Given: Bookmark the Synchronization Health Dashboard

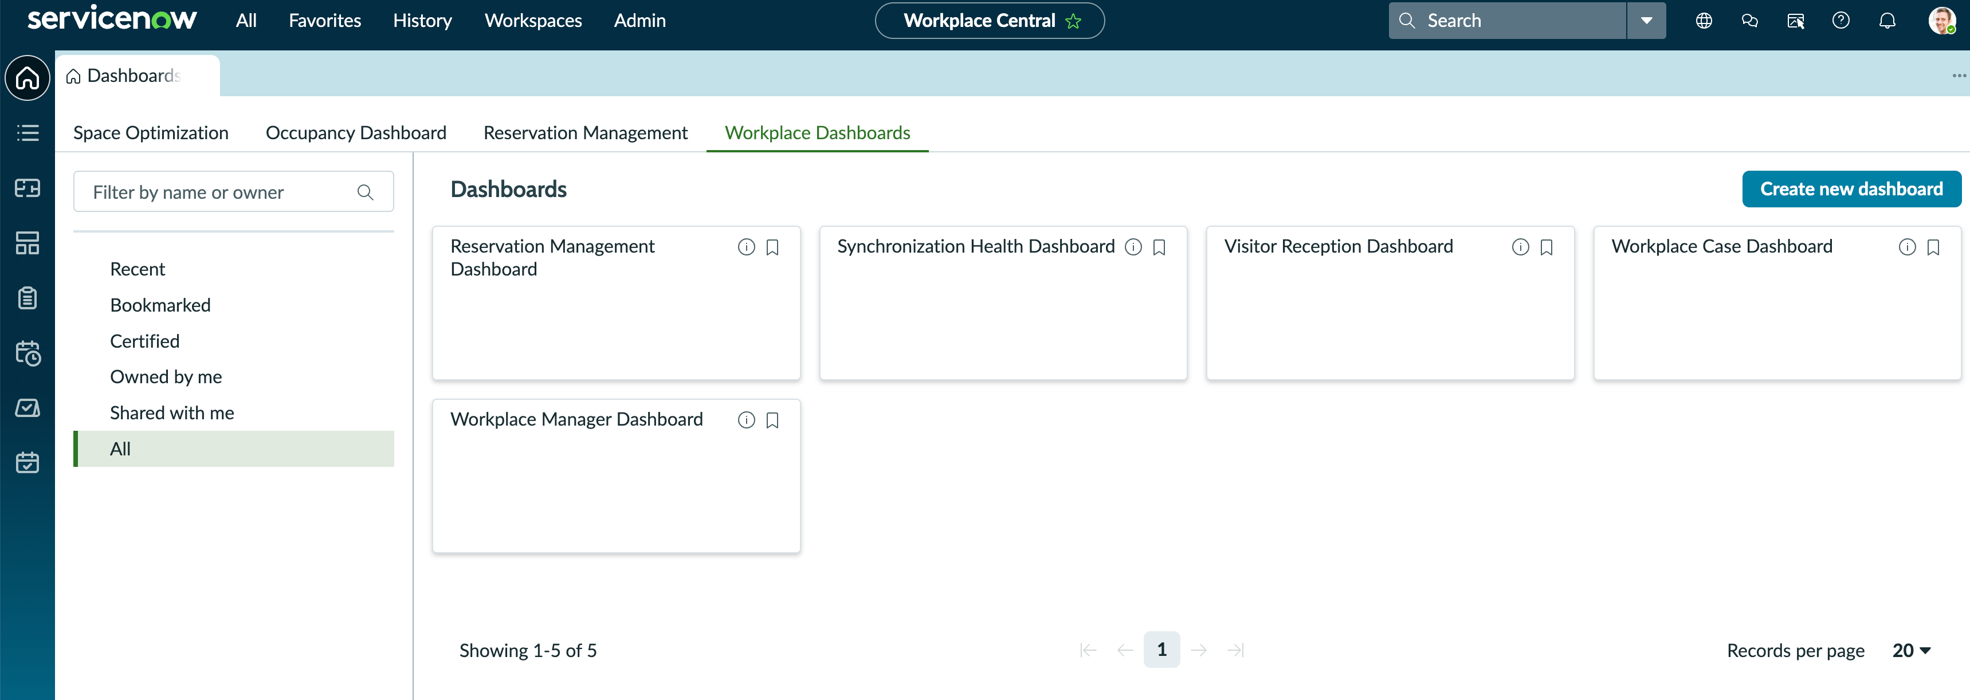Looking at the screenshot, I should pos(1159,247).
